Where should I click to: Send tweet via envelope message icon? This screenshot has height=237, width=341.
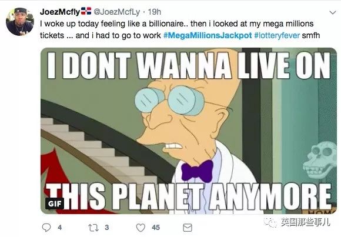(188, 228)
